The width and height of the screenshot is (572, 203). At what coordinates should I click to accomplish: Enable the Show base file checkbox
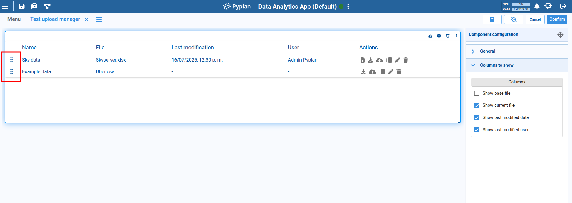pos(477,94)
